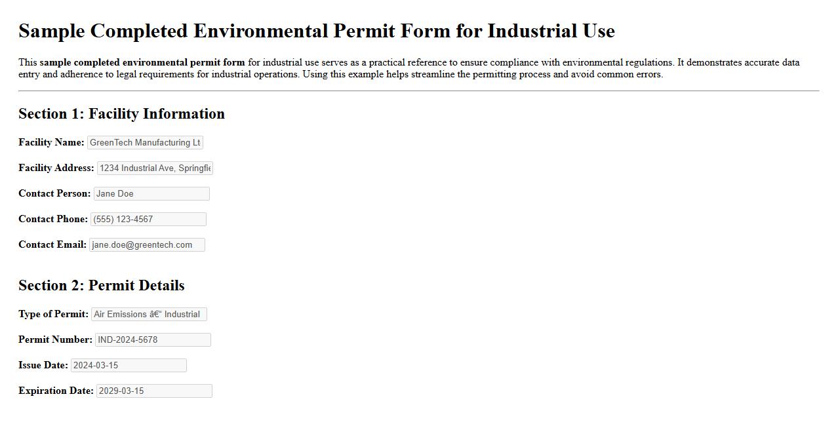The width and height of the screenshot is (838, 426).
Task: Click the Issue Date field showing 2024-03-15
Action: point(129,365)
